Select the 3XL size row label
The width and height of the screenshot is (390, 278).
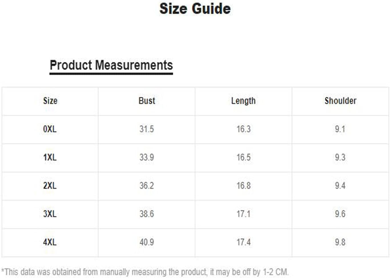(50, 214)
